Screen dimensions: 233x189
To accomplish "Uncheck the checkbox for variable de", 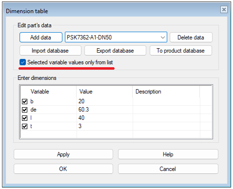I will point(24,110).
